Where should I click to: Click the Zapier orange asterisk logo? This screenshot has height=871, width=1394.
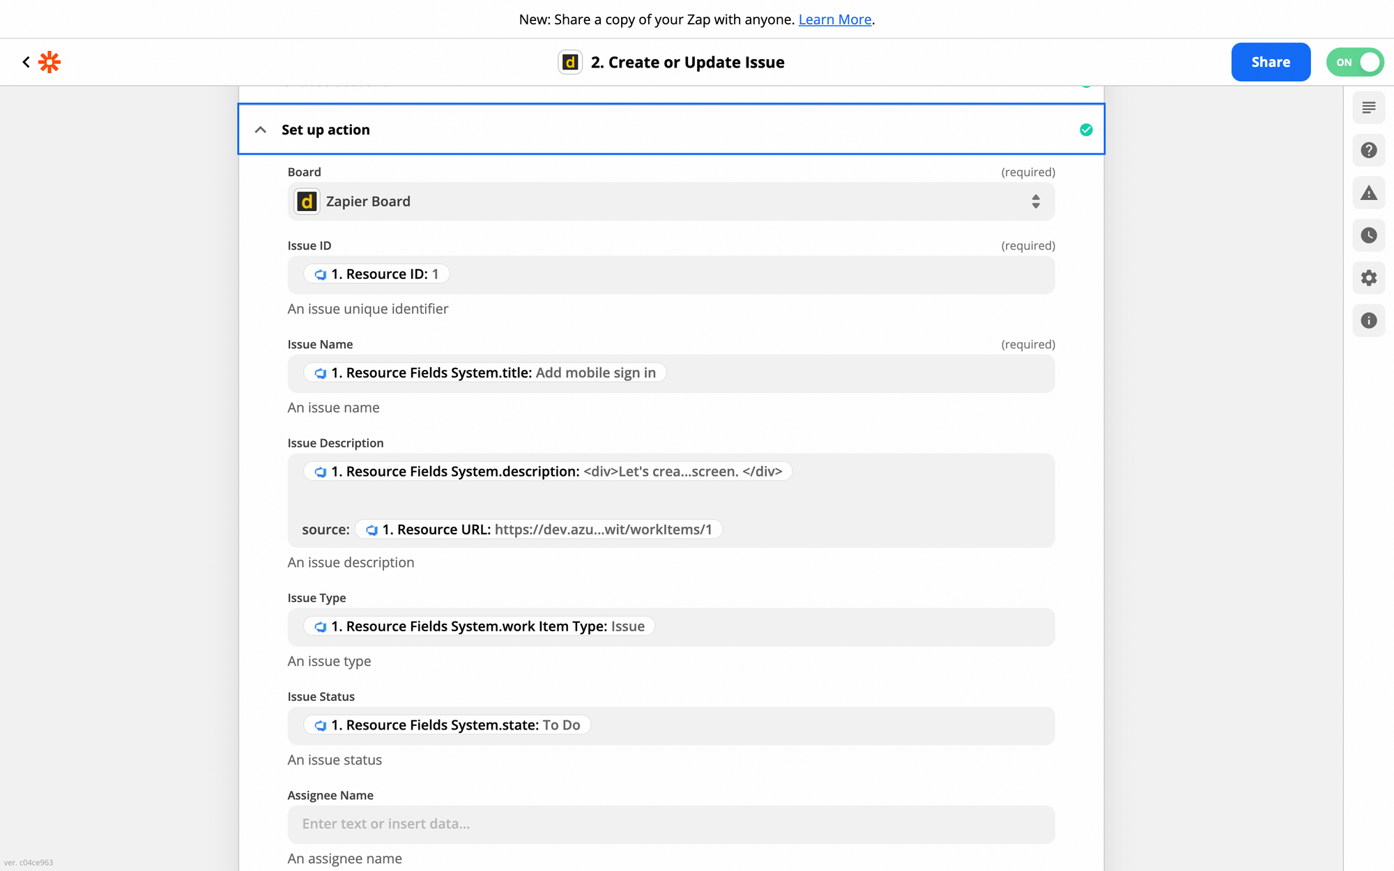click(49, 62)
